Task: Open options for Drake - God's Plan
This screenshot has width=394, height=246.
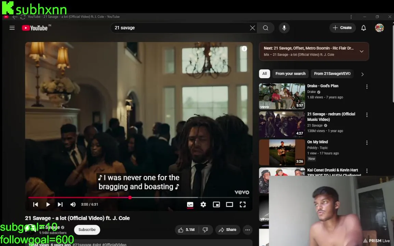Action: [367, 86]
